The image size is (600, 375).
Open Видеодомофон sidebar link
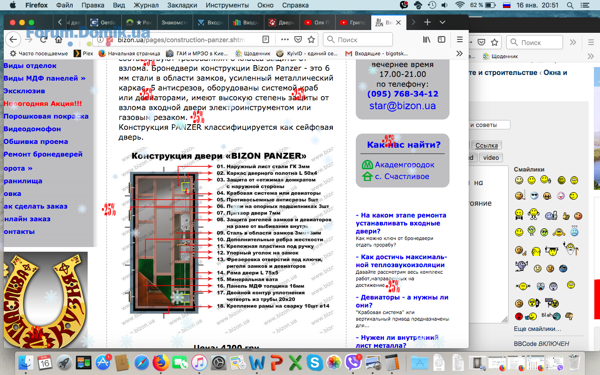pos(32,129)
